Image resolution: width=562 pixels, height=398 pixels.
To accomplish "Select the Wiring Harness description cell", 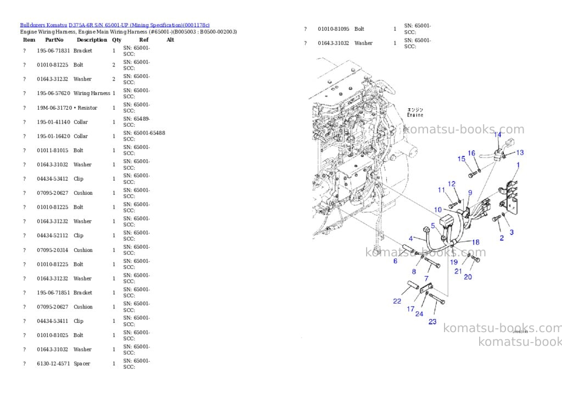I will tap(92, 93).
